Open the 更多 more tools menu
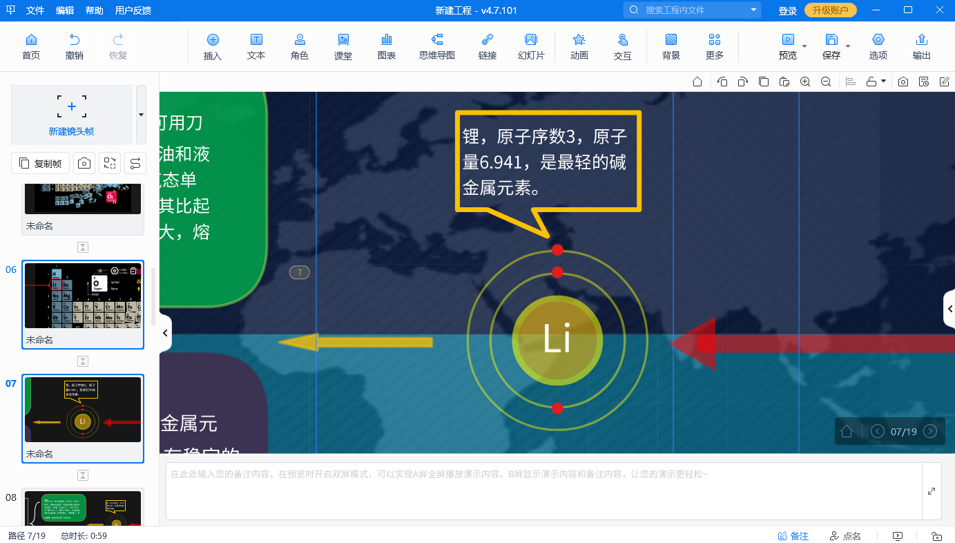Image resolution: width=955 pixels, height=543 pixels. click(715, 46)
